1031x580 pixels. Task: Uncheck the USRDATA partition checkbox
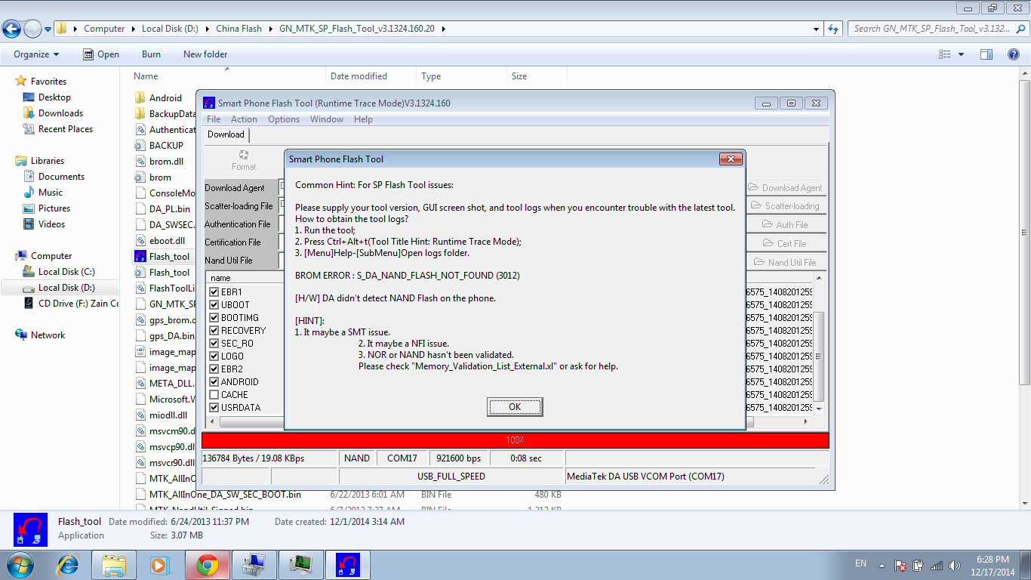pyautogui.click(x=214, y=407)
